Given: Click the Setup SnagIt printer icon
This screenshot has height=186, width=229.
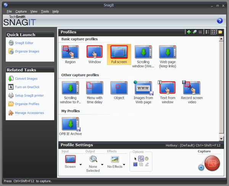Looking at the screenshot, I should point(11,95).
